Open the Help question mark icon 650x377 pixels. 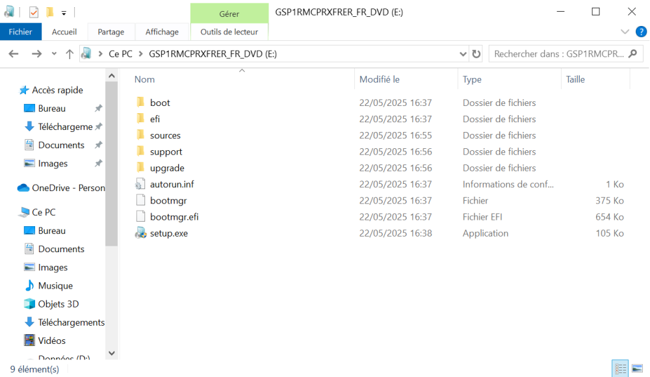(642, 31)
